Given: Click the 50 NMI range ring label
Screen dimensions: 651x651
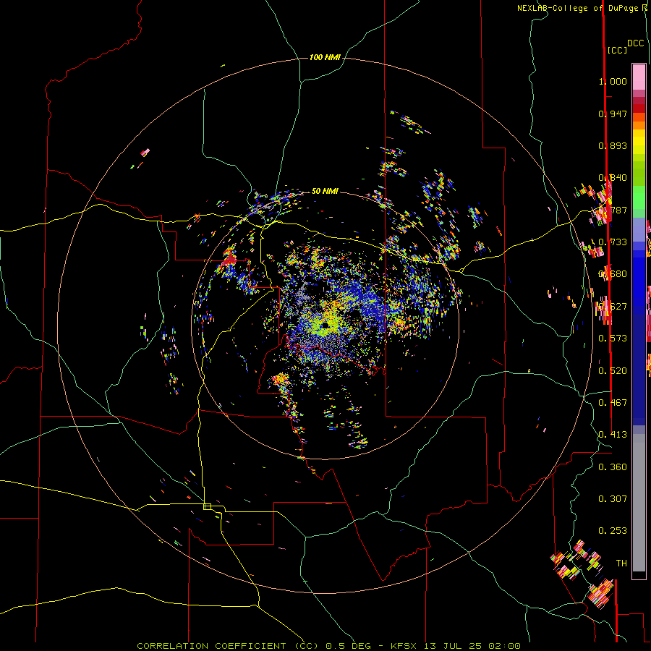Looking at the screenshot, I should tap(325, 191).
